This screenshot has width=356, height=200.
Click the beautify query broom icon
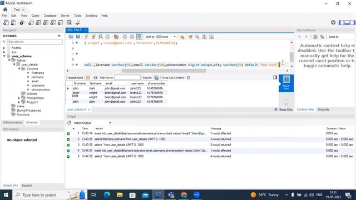pyautogui.click(x=190, y=37)
